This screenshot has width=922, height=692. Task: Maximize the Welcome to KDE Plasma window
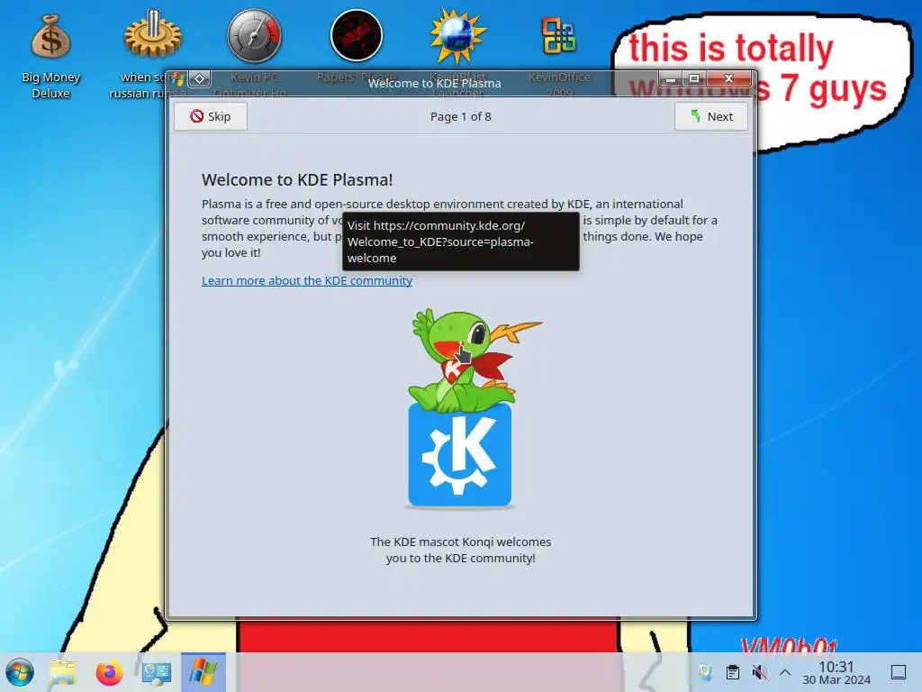click(x=694, y=78)
